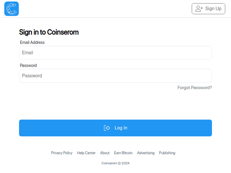Screen dimensions: 231x173
Task: Submit with the blue Log In button
Action: pyautogui.click(x=115, y=128)
